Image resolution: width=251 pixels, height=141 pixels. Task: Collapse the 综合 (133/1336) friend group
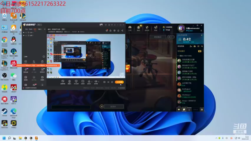(x=178, y=56)
